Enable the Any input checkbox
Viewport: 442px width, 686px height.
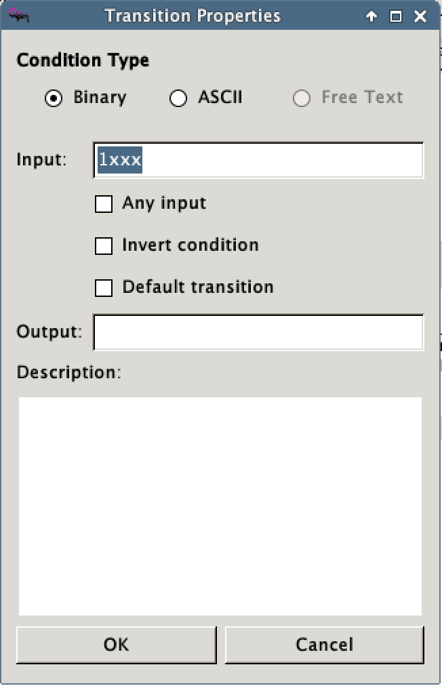104,203
